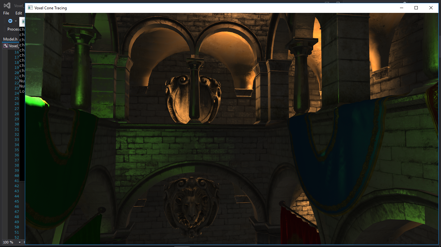Open the Edit menu
Viewport: 441px width, 247px height.
point(18,13)
